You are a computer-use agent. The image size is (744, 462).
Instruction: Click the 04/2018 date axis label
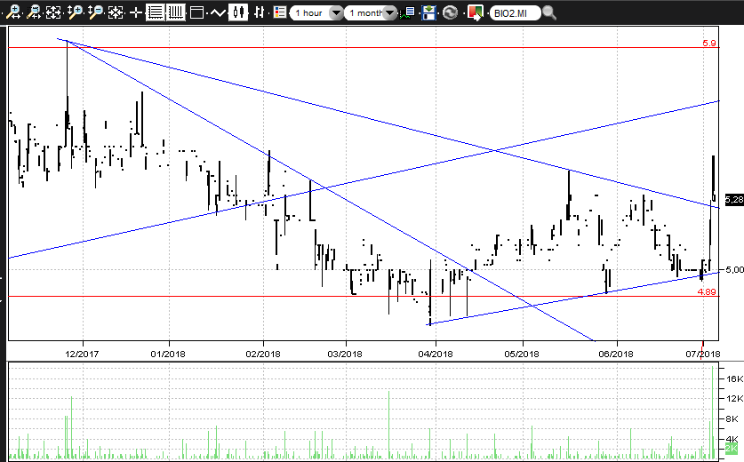(x=435, y=354)
